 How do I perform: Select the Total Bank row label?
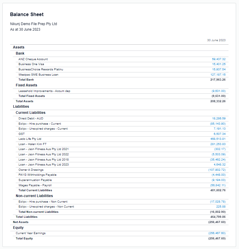[x=26, y=80]
